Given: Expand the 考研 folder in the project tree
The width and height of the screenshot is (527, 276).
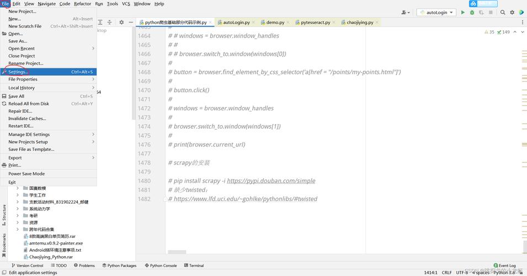Looking at the screenshot, I should (18, 216).
